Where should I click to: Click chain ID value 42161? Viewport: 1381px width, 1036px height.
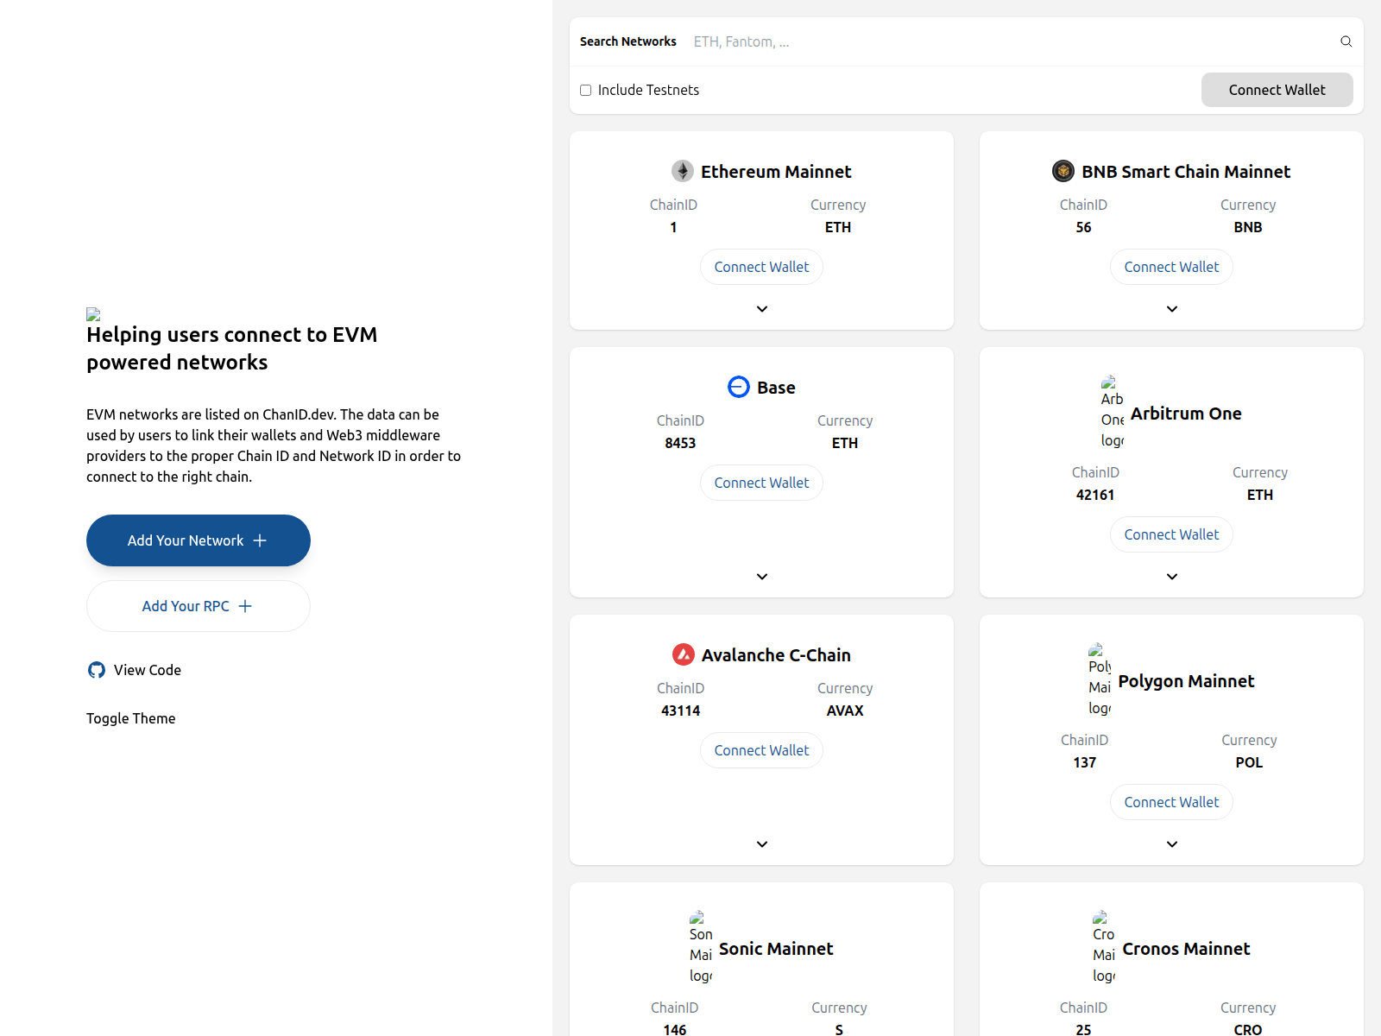(1095, 495)
